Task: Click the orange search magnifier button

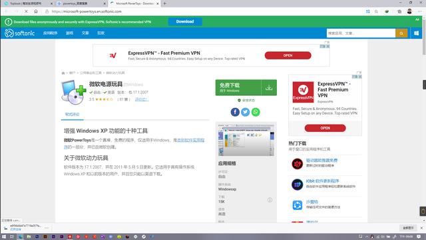Action: tap(401, 33)
